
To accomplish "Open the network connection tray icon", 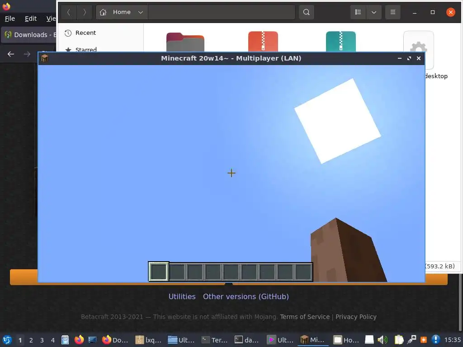I will [411, 340].
